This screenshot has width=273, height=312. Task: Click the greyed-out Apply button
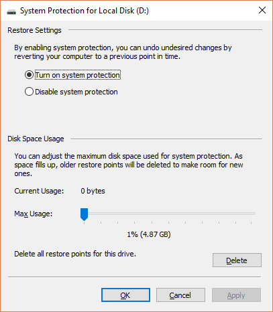click(x=236, y=295)
